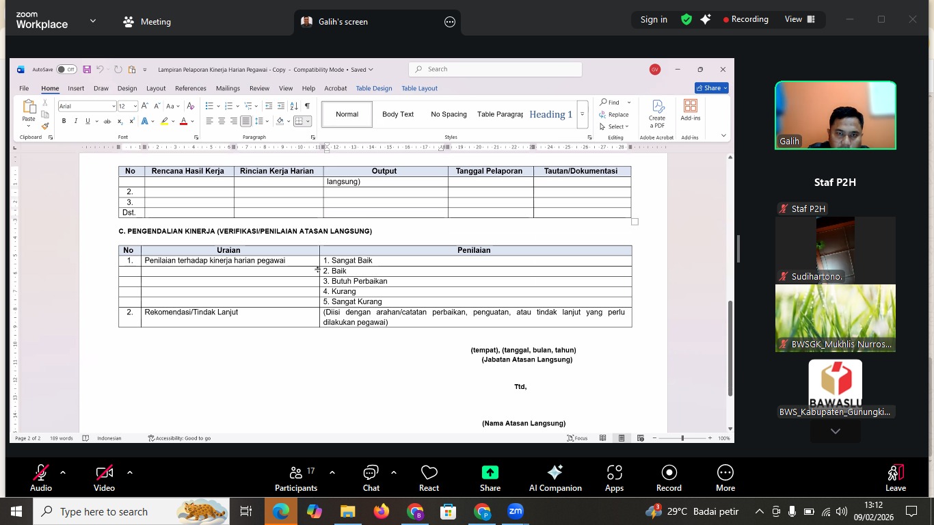Click the Create a PDF button
Image resolution: width=934 pixels, height=525 pixels.
656,114
